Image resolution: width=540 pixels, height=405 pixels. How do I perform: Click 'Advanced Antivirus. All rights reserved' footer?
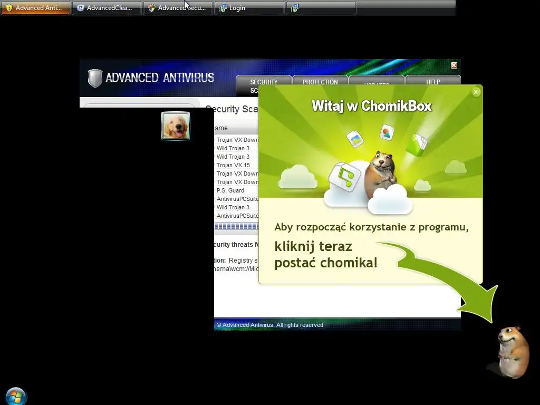pyautogui.click(x=269, y=325)
